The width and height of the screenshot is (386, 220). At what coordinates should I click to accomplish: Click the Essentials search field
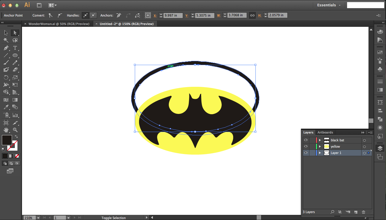[x=365, y=5]
